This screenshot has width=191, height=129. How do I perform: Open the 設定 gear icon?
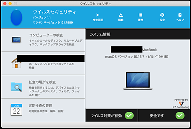(x=162, y=15)
